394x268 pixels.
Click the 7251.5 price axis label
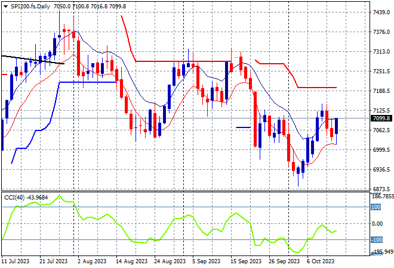tap(381, 71)
